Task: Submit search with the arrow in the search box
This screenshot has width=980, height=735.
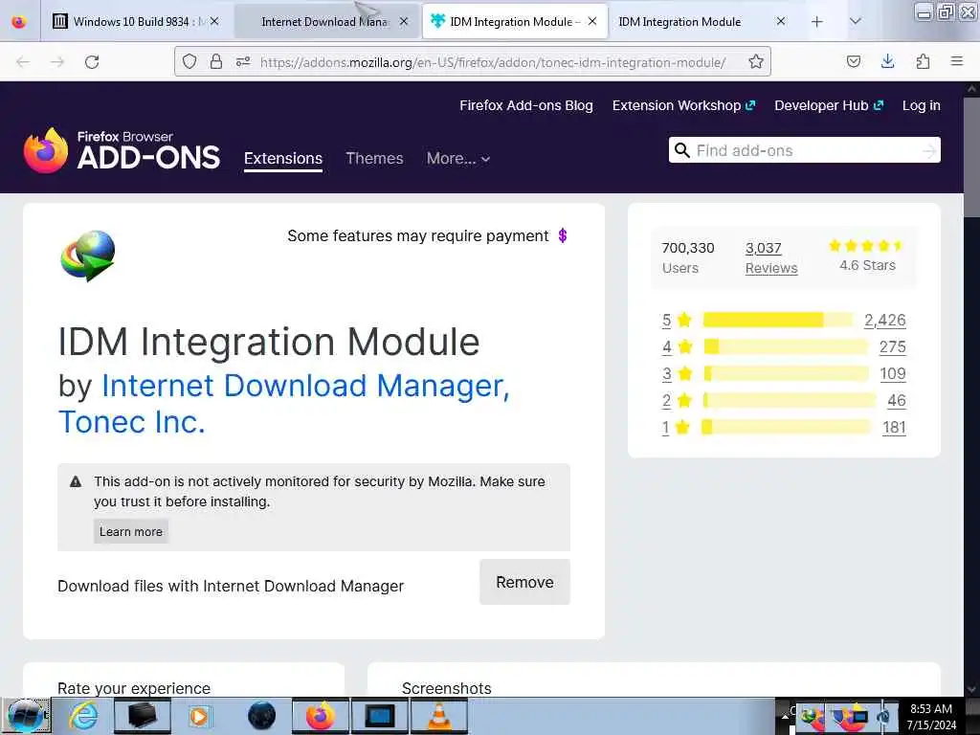Action: click(x=929, y=150)
